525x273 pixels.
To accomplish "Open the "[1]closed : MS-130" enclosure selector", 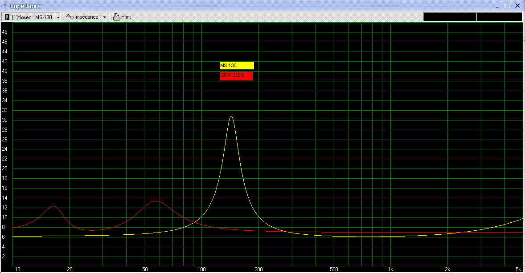I will 29,17.
